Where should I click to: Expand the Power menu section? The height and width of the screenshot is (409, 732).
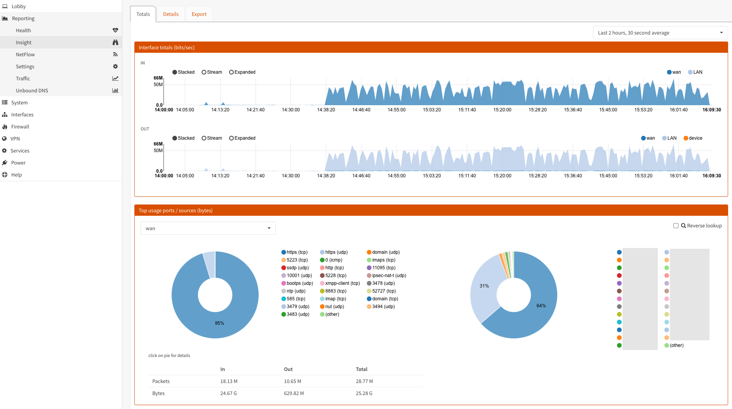click(61, 163)
